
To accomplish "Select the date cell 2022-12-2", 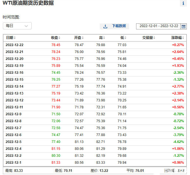I will pos(14,155).
